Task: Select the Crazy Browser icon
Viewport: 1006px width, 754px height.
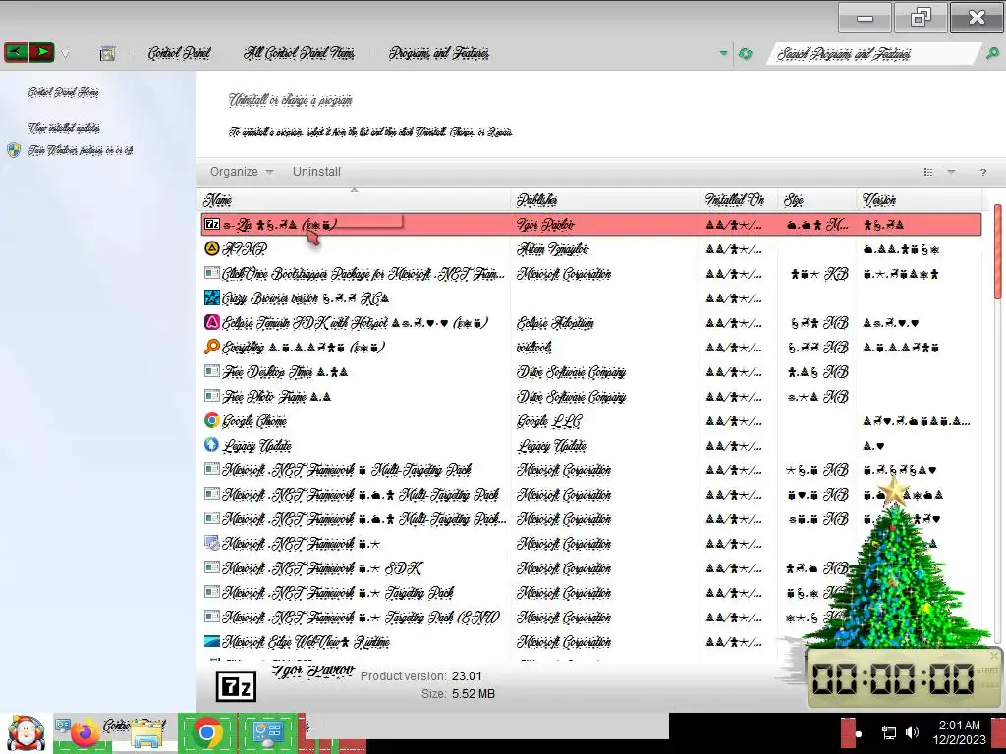Action: tap(212, 297)
